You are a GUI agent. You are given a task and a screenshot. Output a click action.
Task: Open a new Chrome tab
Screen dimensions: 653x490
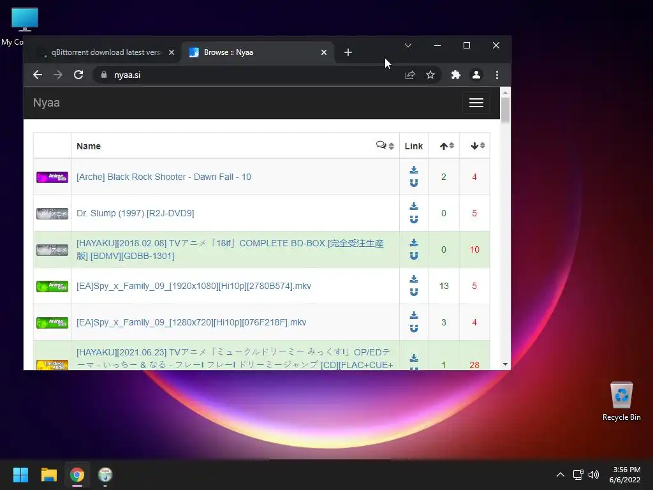click(348, 52)
